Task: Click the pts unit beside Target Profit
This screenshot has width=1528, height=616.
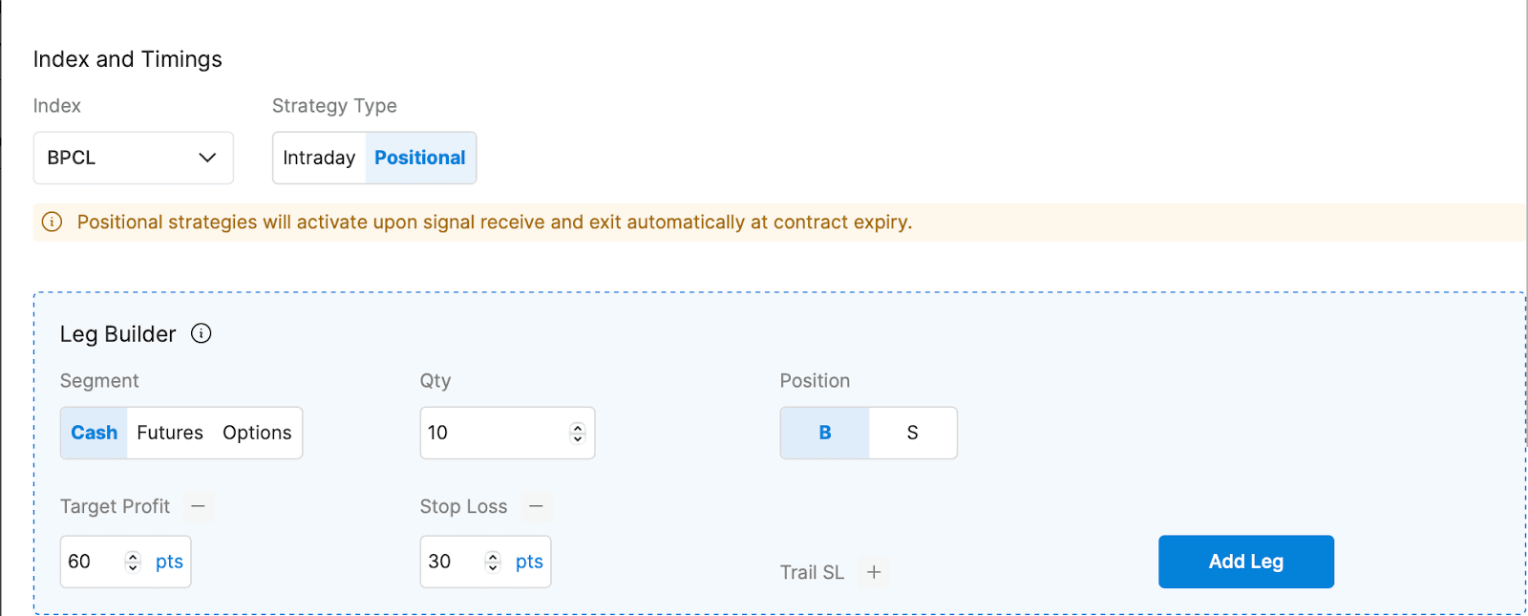Action: tap(168, 562)
